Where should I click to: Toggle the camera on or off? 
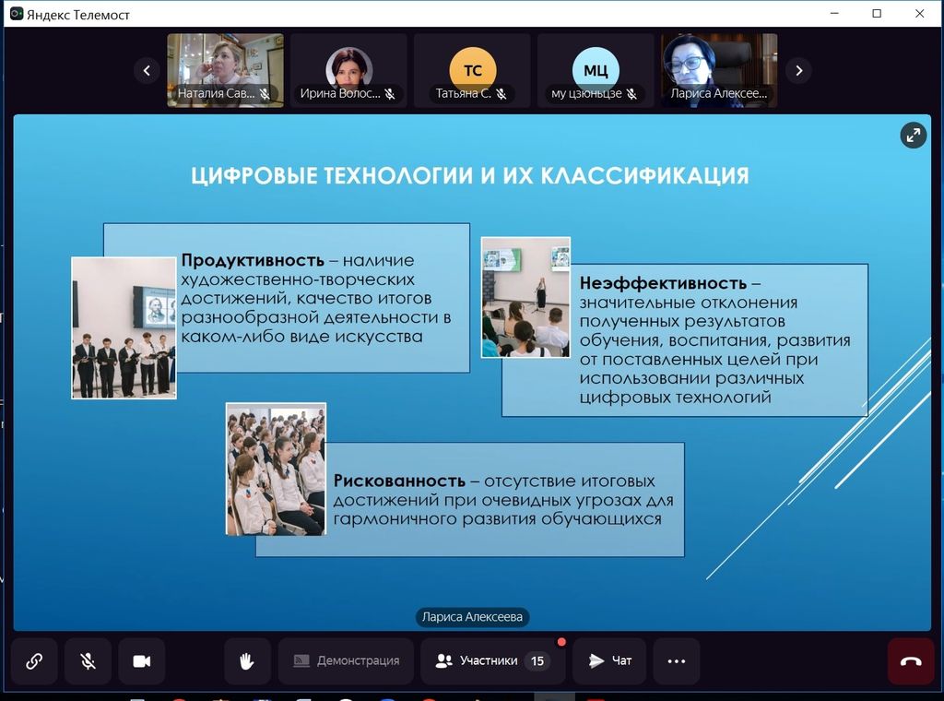click(x=141, y=660)
